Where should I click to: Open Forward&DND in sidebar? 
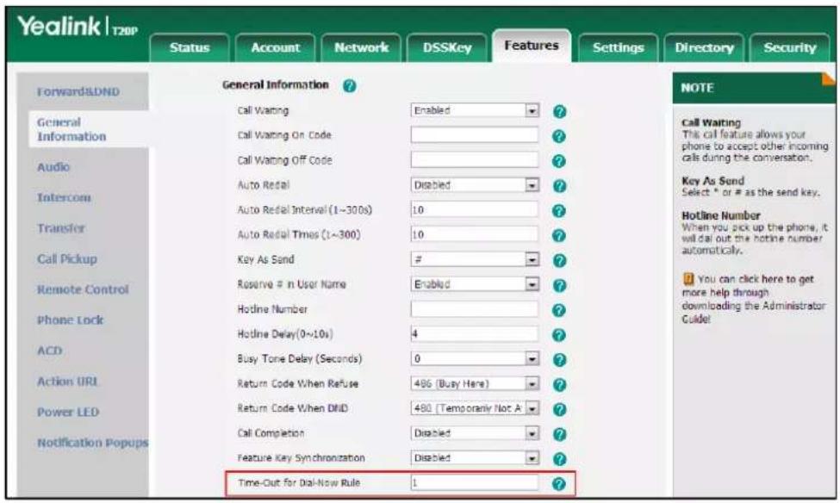[78, 91]
